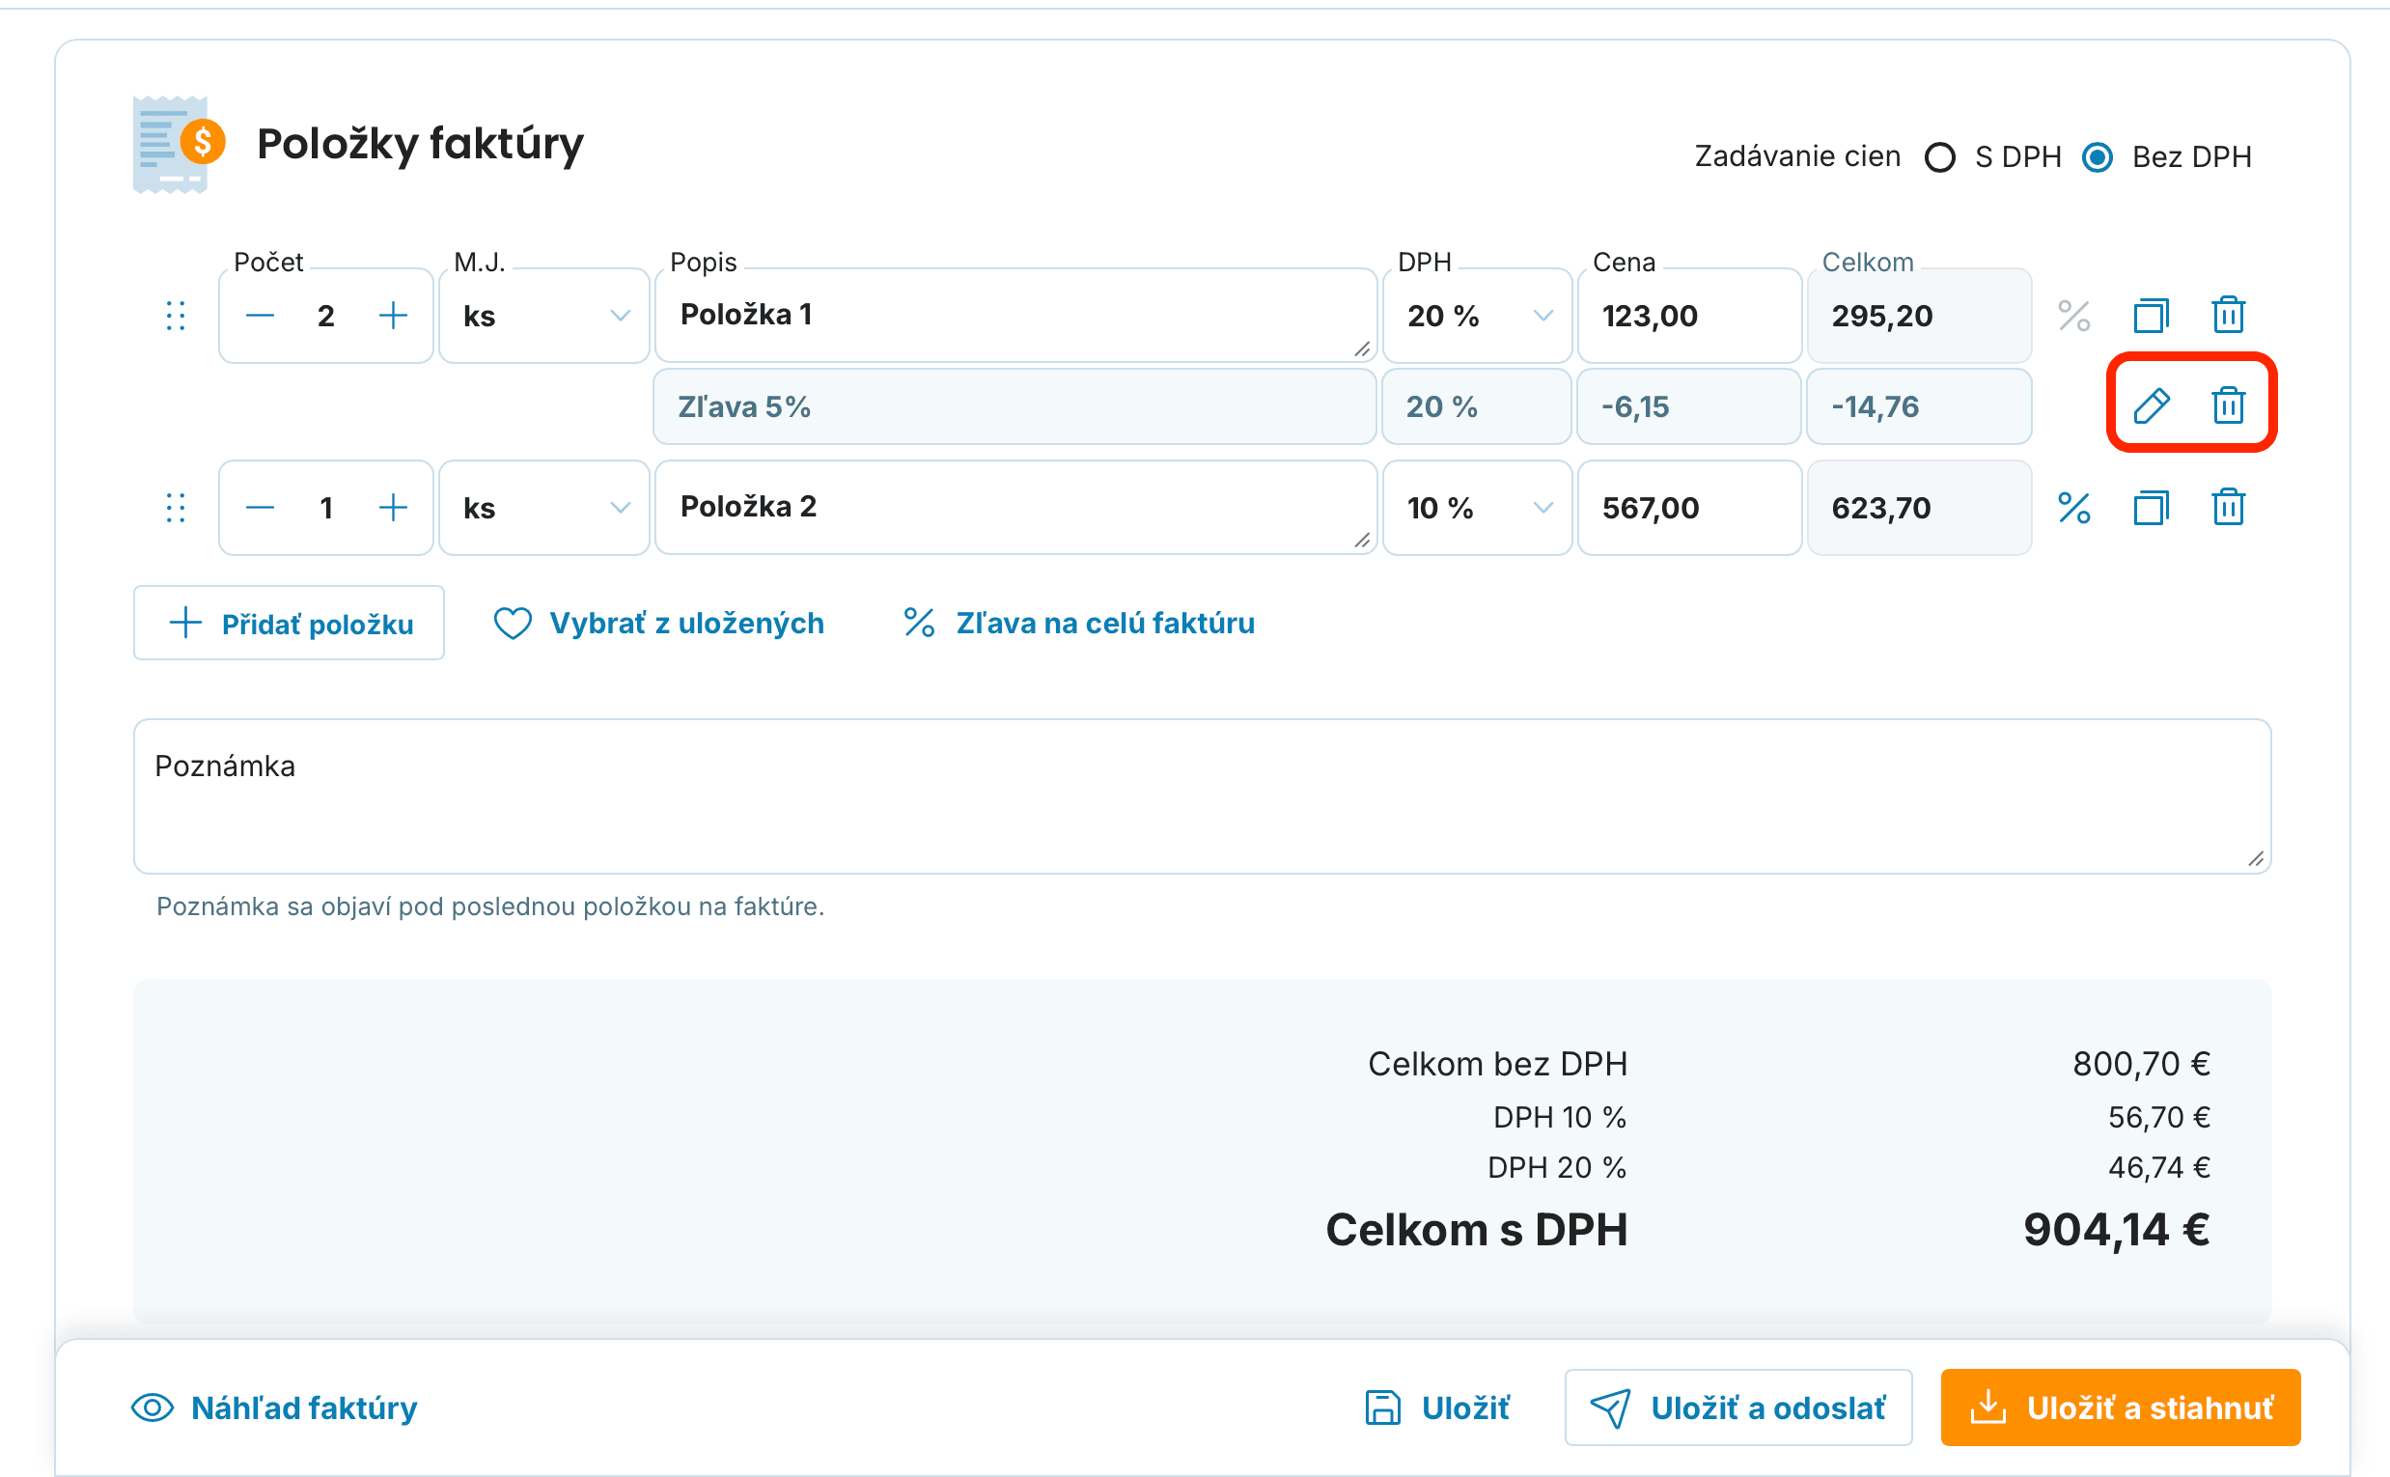Click the Celkom s DPH total 904,14 €

pyautogui.click(x=2117, y=1230)
